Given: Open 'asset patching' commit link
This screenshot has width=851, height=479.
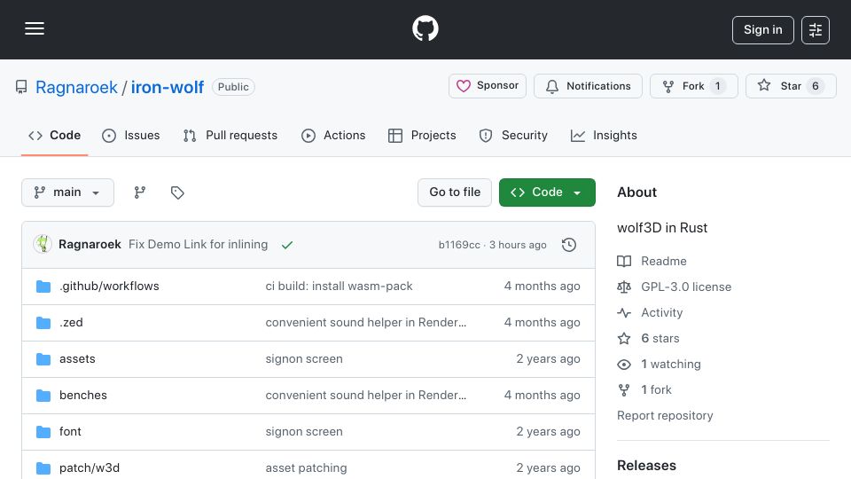Looking at the screenshot, I should [306, 468].
